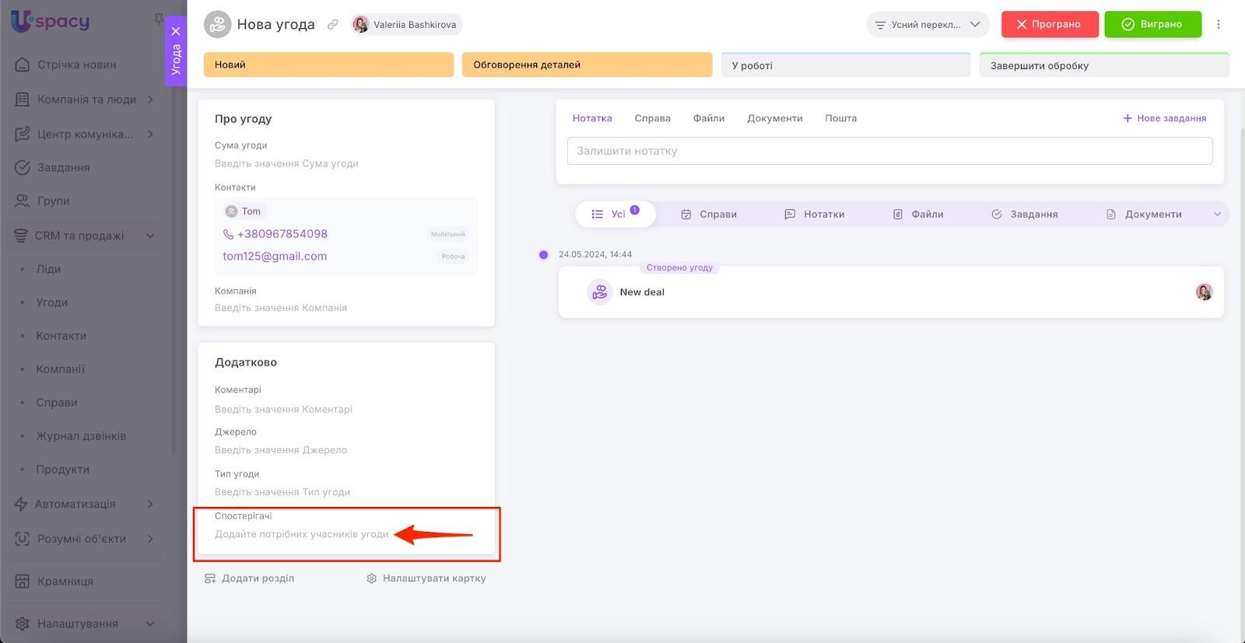Image resolution: width=1245 pixels, height=643 pixels.
Task: Select the У роботі pipeline stage
Action: click(845, 66)
